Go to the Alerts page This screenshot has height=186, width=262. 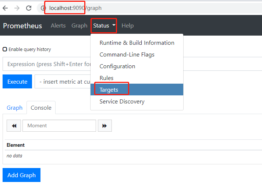(x=58, y=26)
